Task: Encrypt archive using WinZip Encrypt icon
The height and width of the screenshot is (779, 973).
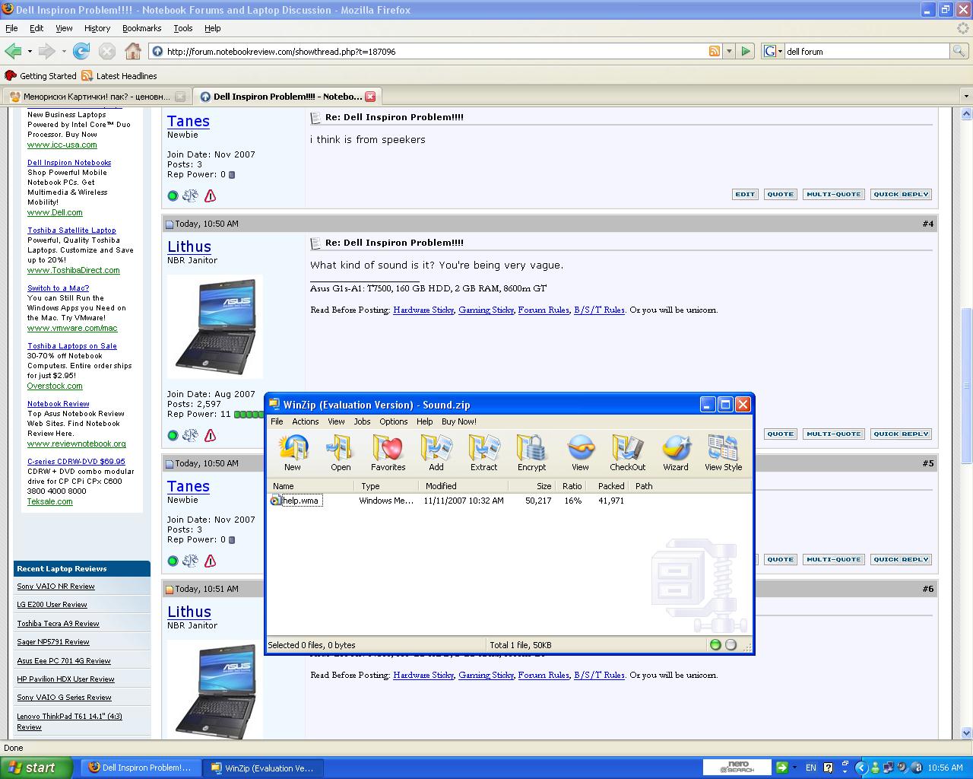Action: [531, 453]
